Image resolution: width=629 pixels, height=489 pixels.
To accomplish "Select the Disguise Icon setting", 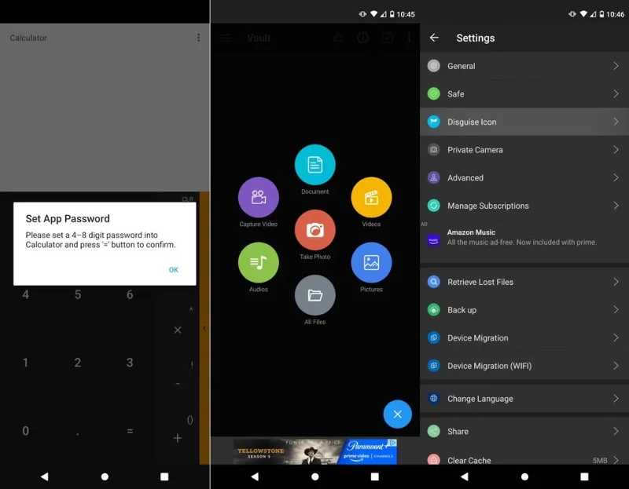I will (524, 122).
